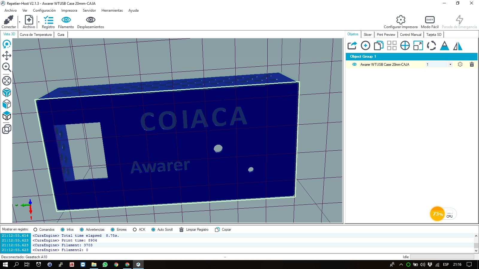
Task: Open object settings gear in list
Action: point(460,64)
